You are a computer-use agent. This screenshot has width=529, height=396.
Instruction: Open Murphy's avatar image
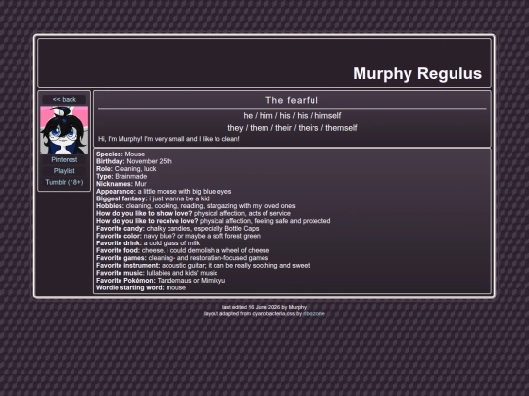64,130
